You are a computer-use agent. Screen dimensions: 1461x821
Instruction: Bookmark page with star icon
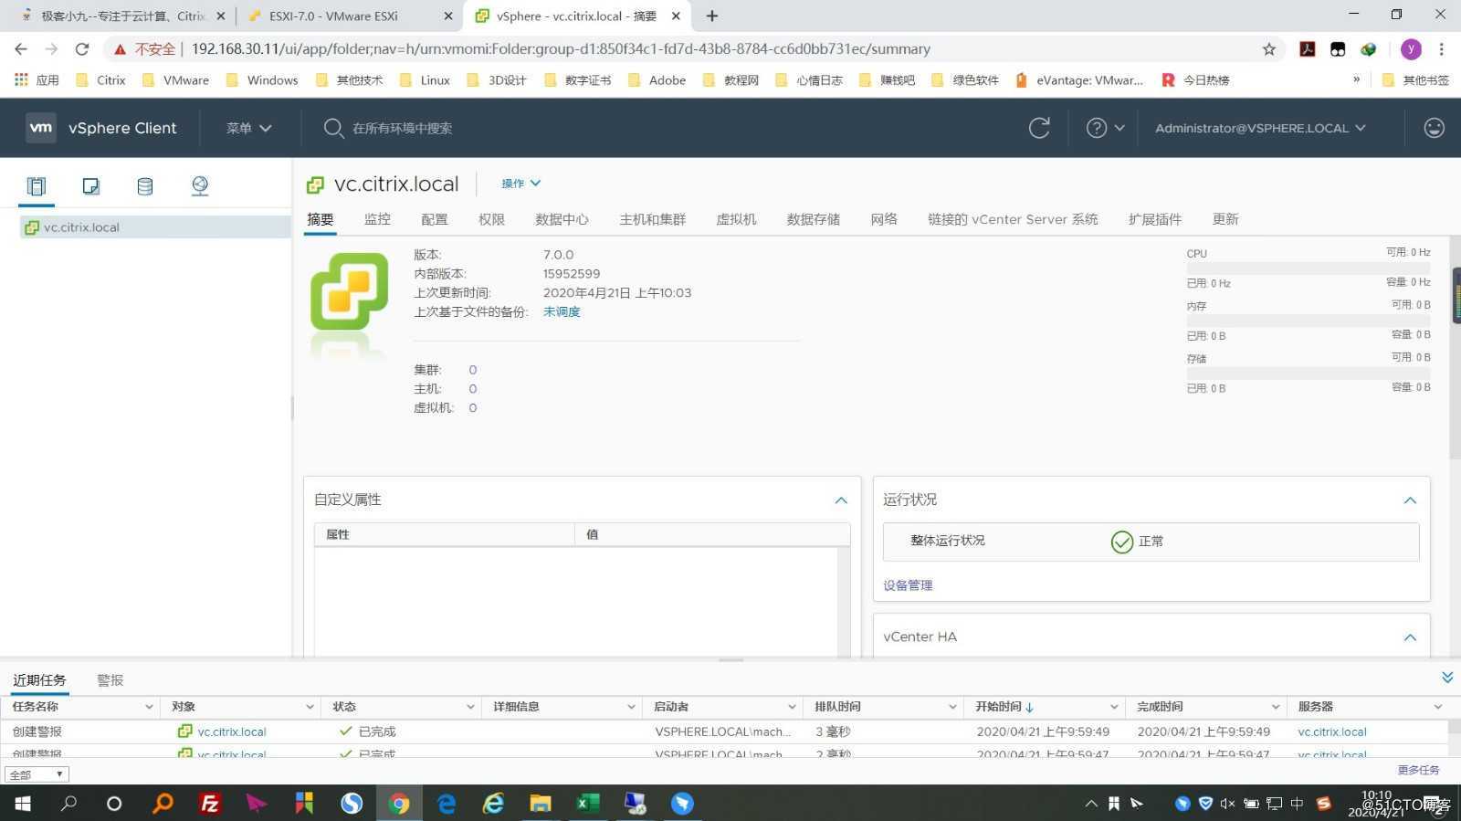pos(1268,49)
